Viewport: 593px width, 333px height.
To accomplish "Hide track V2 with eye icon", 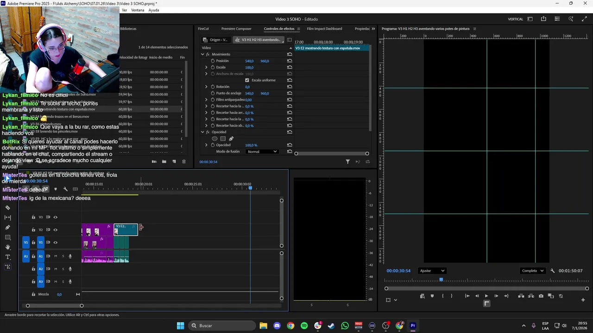I will [x=55, y=230].
